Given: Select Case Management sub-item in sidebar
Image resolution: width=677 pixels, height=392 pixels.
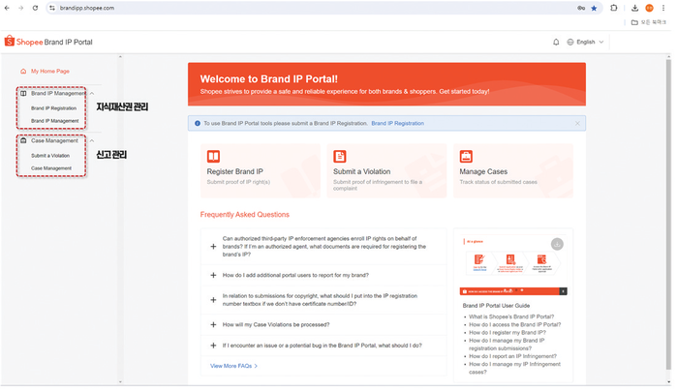Looking at the screenshot, I should click(x=51, y=168).
